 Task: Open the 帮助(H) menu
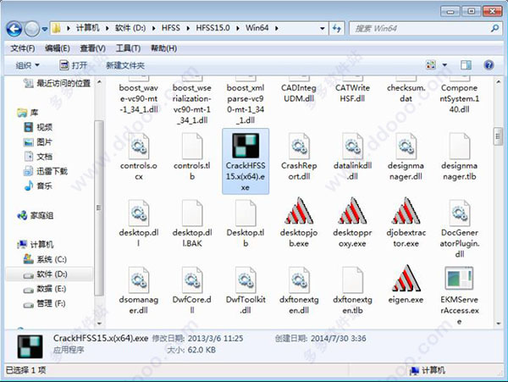pos(164,48)
